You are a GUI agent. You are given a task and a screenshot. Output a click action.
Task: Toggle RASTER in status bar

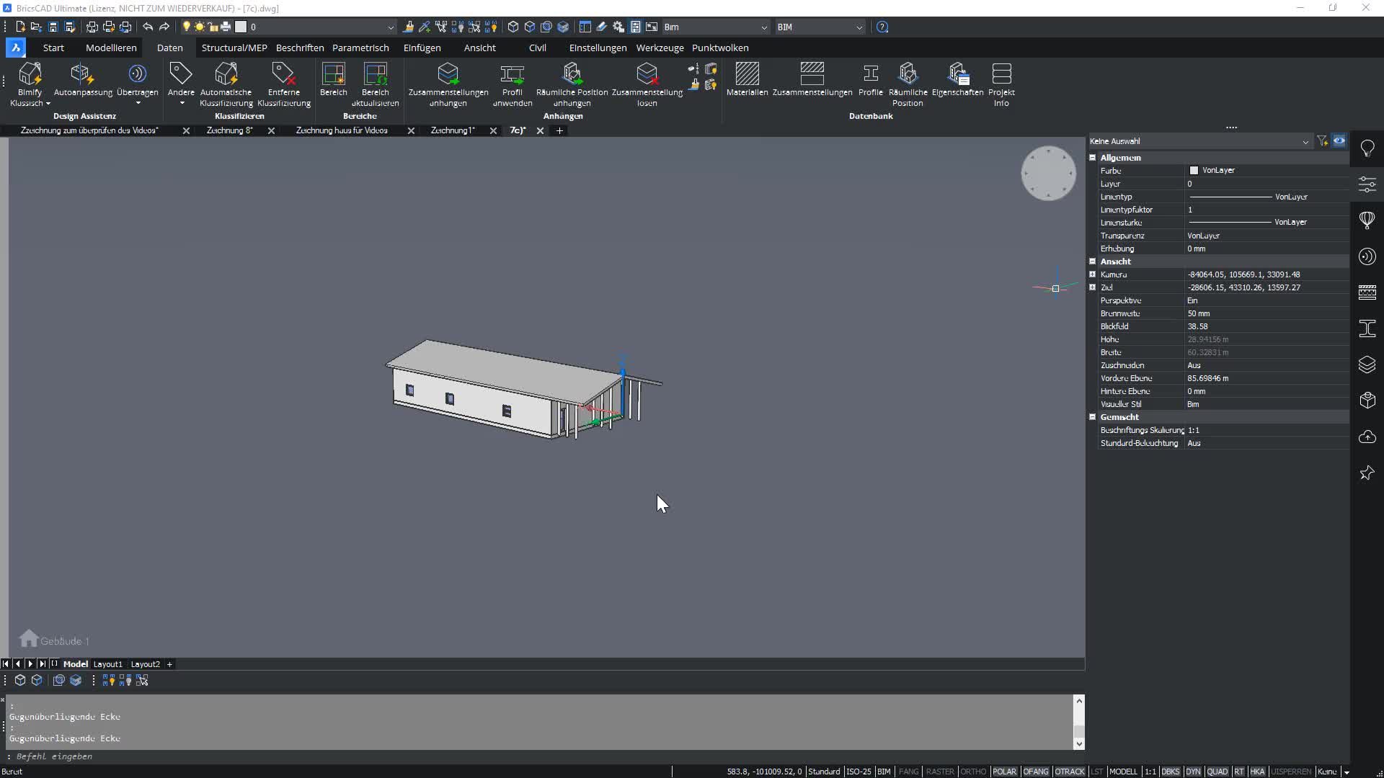[940, 772]
